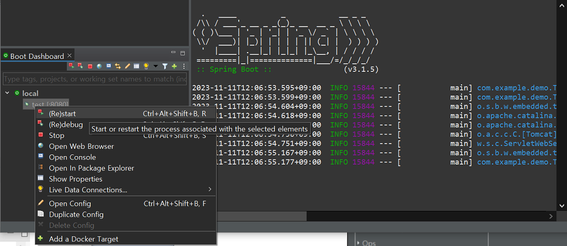This screenshot has height=246, width=567.
Task: Click the console horizontal scrollbar right arrow
Action: (551, 216)
